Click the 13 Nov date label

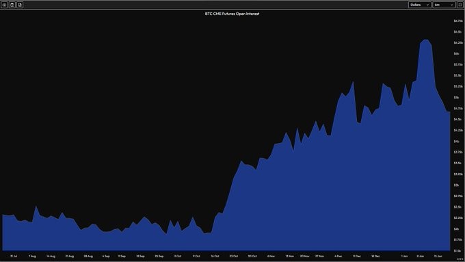point(290,256)
